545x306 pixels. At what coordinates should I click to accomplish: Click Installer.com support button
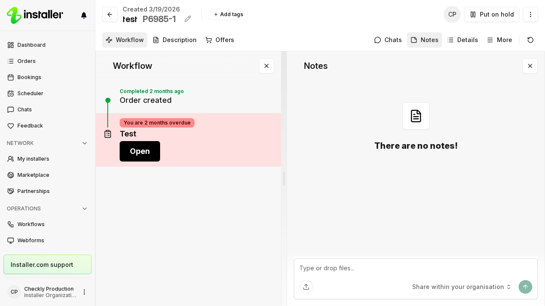pyautogui.click(x=47, y=264)
